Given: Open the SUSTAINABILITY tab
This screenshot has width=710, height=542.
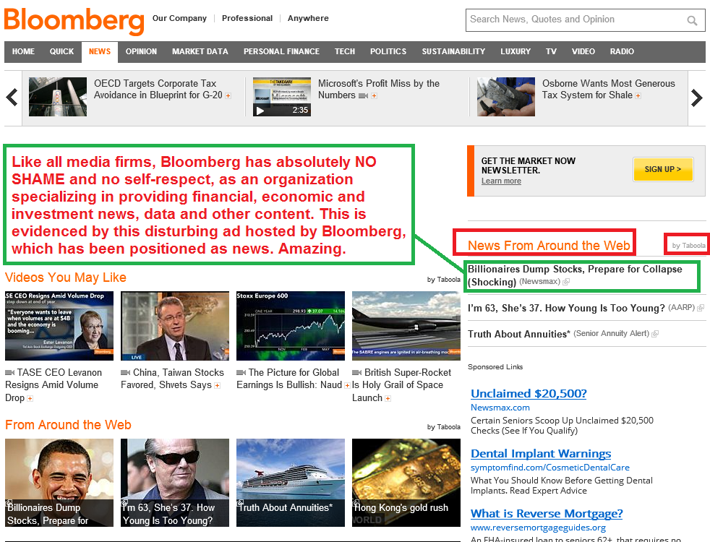Looking at the screenshot, I should (454, 51).
